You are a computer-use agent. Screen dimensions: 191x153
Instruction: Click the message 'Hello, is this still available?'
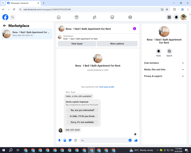pyautogui.click(x=79, y=96)
